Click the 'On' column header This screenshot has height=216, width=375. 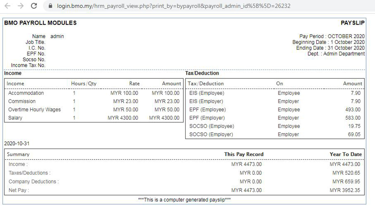(279, 84)
